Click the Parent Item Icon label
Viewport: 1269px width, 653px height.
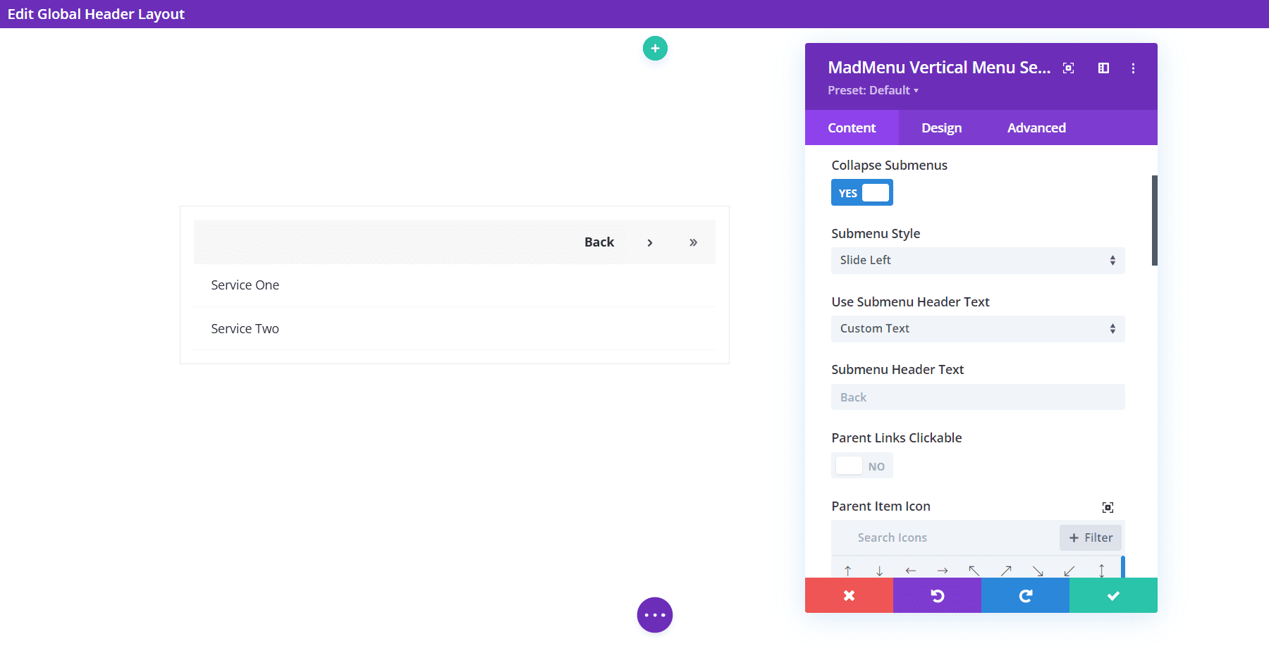[881, 506]
